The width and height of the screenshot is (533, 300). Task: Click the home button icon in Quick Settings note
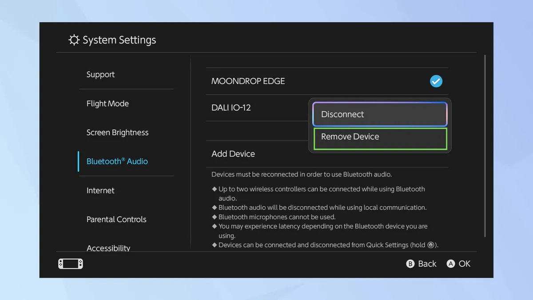tap(430, 245)
